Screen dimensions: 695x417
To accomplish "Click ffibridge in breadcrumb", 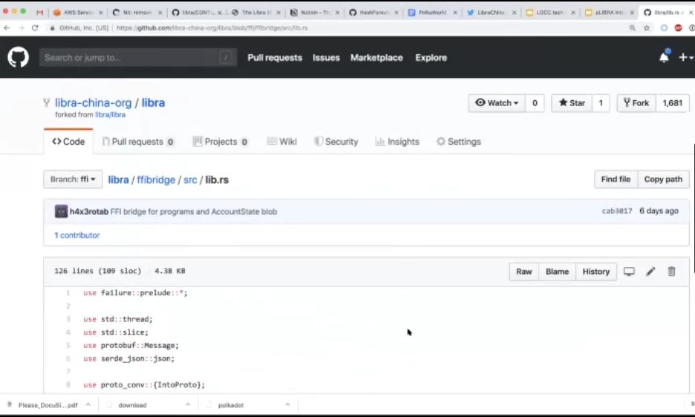I will click(x=156, y=180).
